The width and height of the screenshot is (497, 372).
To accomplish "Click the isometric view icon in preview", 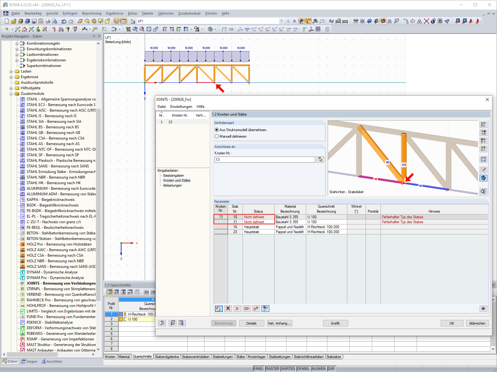I will 483,160.
